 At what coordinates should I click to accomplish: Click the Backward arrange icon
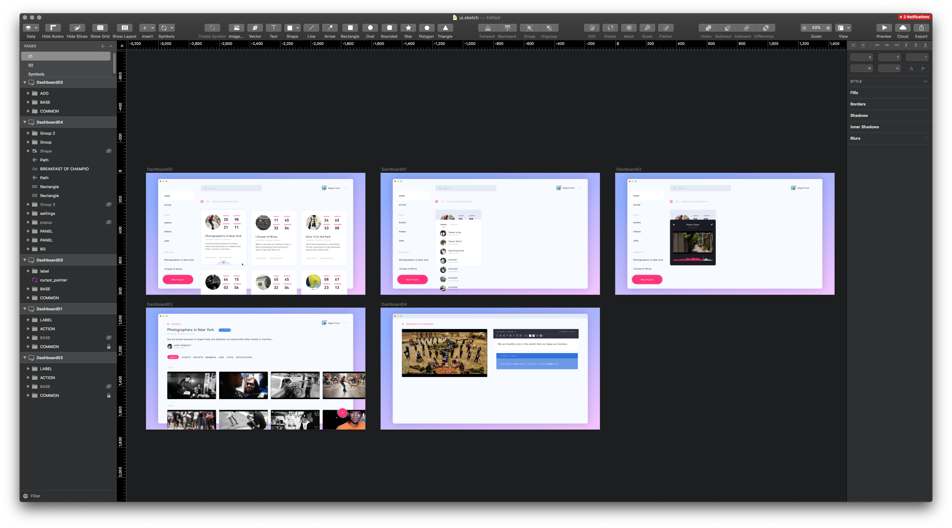(507, 28)
